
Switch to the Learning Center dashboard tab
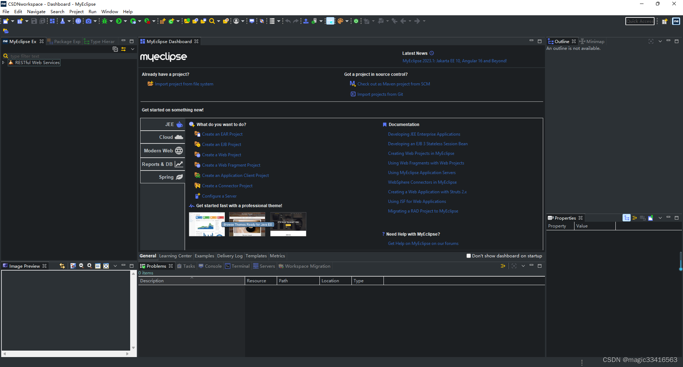(175, 256)
